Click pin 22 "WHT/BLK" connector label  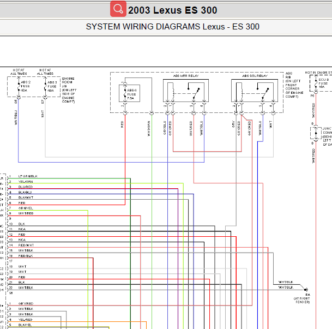click(x=26, y=288)
